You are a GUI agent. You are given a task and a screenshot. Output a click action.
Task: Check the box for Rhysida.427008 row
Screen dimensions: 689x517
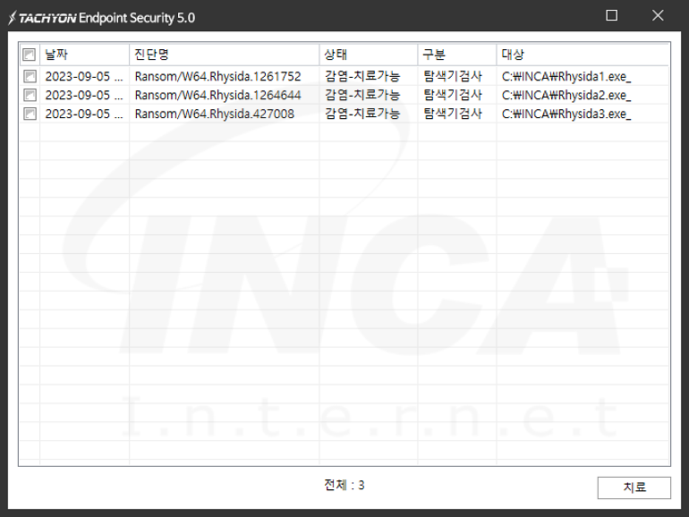pos(30,114)
